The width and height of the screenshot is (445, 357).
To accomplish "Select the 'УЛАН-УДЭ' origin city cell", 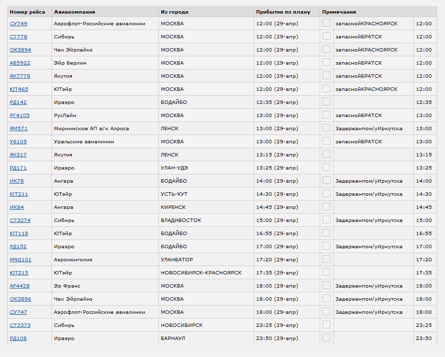I will tap(206, 168).
